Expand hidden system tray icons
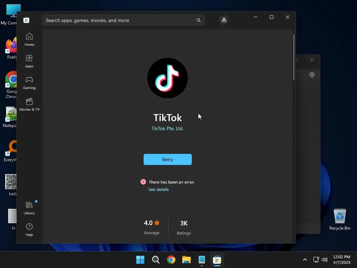357x268 pixels. pos(305,260)
